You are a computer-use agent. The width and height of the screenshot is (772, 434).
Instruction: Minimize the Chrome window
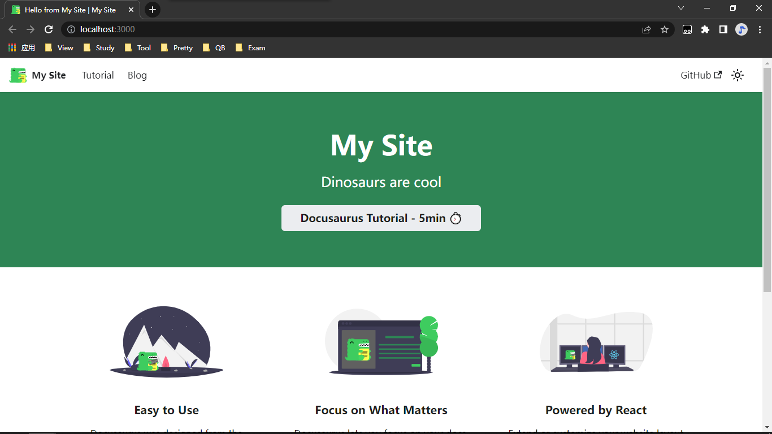click(707, 8)
